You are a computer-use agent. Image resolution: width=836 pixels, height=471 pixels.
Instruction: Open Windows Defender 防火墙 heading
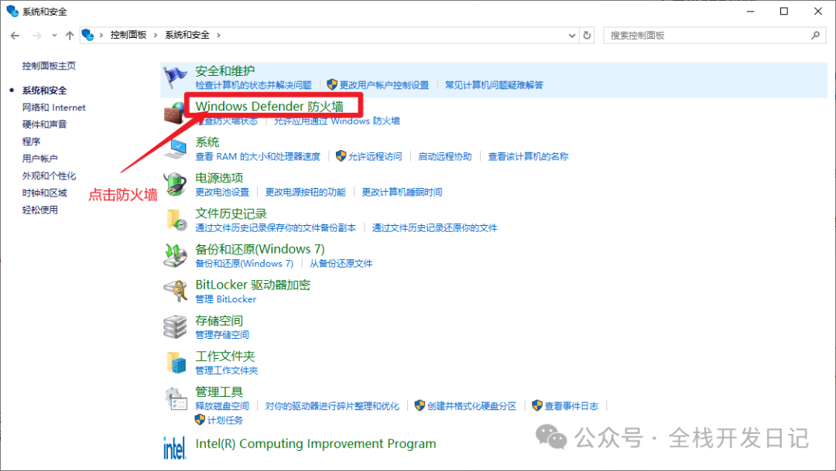[269, 106]
